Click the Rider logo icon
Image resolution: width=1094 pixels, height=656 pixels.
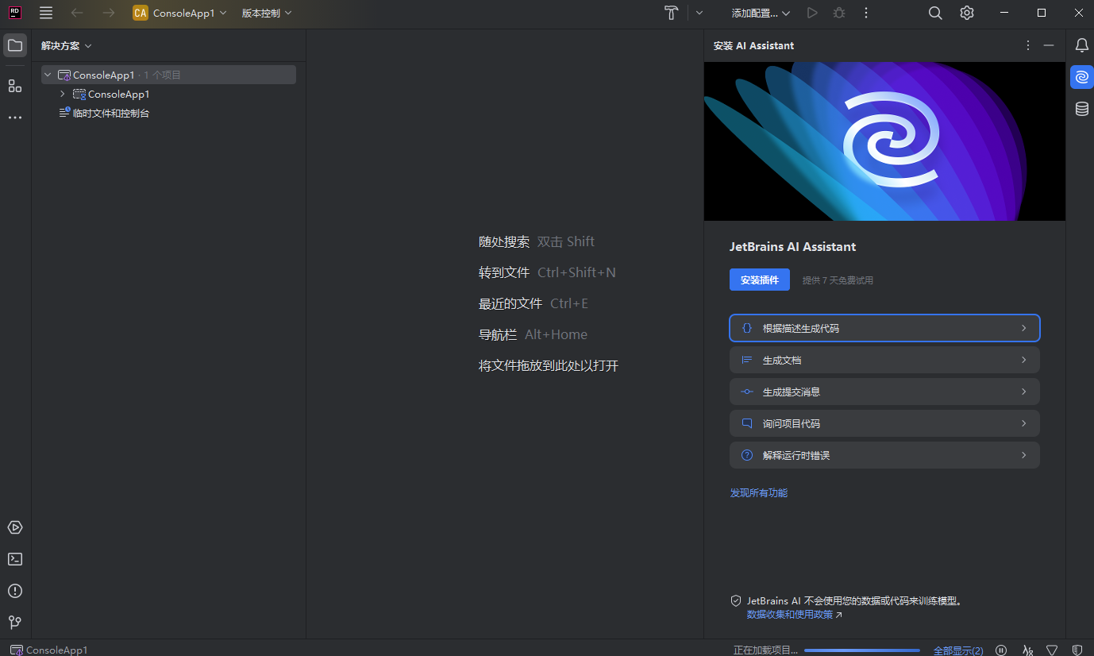(15, 13)
